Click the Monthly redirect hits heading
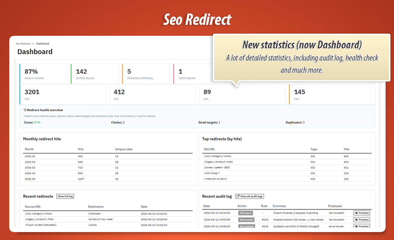 [x=42, y=139]
